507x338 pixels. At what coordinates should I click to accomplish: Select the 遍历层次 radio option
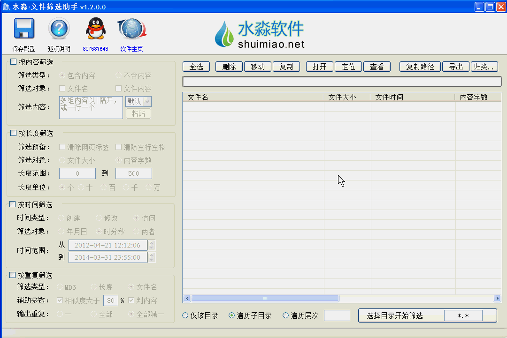click(285, 315)
